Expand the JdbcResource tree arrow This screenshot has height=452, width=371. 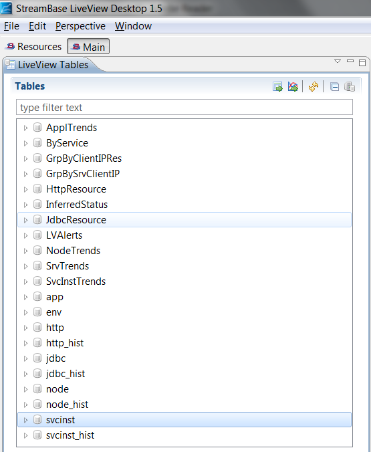coord(25,220)
